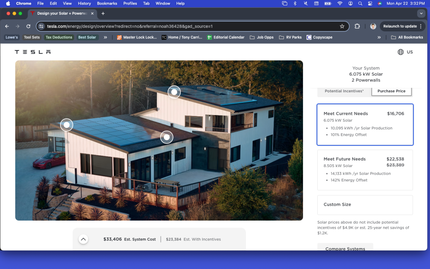Bookmark this page with the star icon

(342, 26)
